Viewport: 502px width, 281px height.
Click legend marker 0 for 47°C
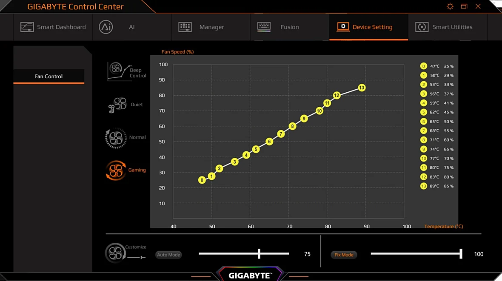(x=423, y=66)
